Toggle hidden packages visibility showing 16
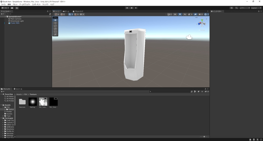The height and width of the screenshot is (141, 263). point(207,92)
